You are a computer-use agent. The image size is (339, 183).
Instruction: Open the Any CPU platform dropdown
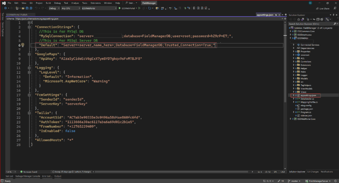[x=71, y=8]
